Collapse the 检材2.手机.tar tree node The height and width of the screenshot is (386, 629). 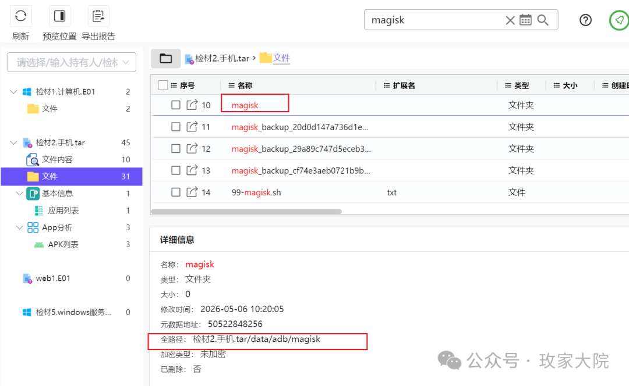point(13,142)
